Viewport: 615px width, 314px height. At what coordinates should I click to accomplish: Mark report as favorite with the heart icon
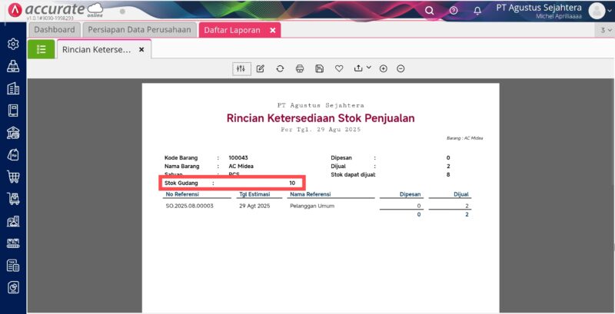point(339,68)
